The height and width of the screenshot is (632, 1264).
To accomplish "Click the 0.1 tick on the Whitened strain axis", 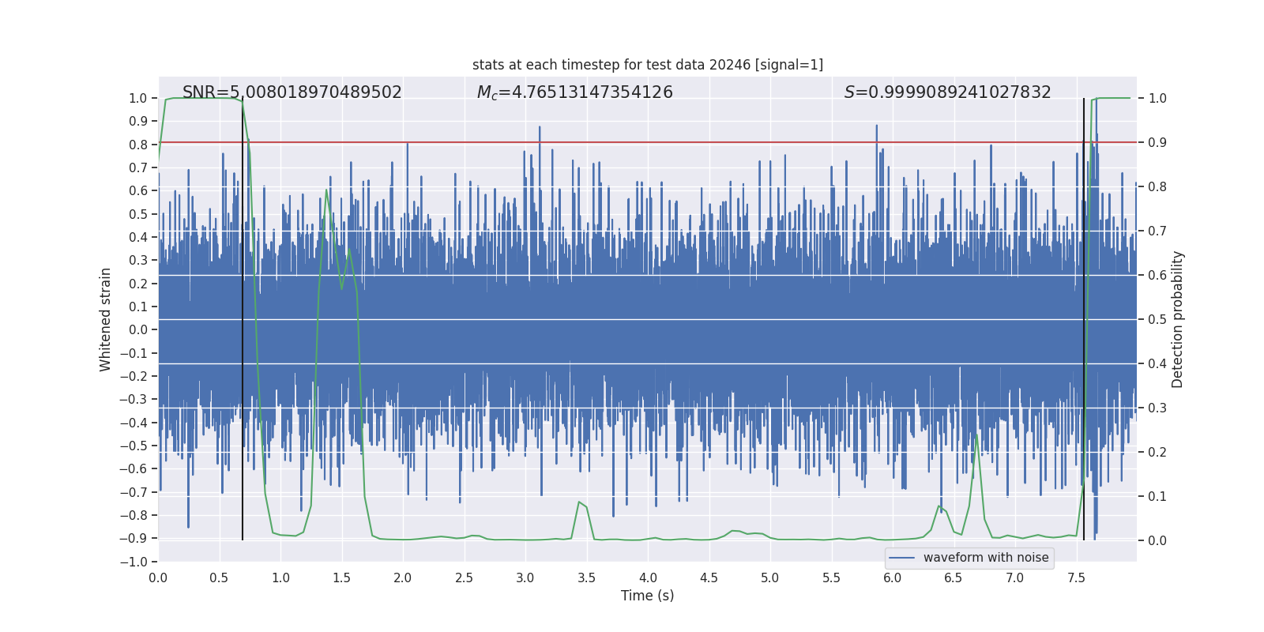I will pos(138,307).
